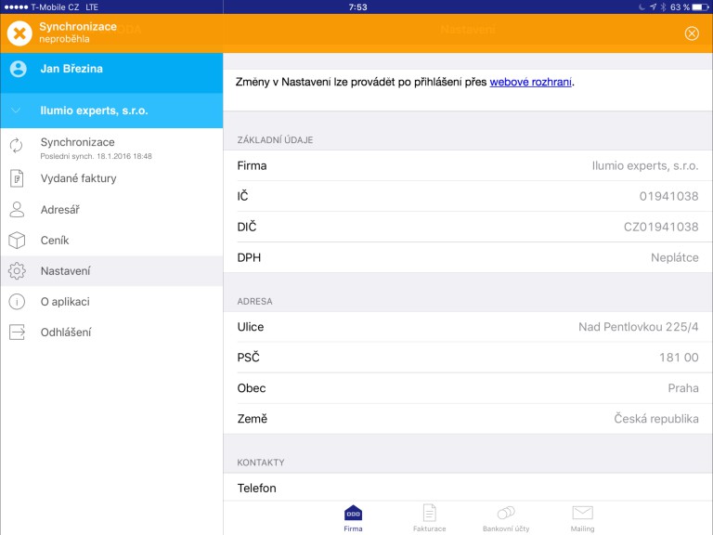Select Nastavení gear in sidebar
Screen dimensions: 713x535
pyautogui.click(x=17, y=271)
